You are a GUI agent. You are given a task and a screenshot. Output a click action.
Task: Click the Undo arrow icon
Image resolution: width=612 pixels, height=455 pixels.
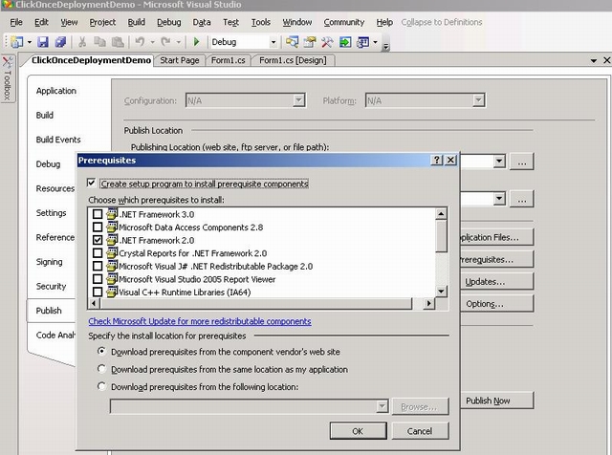click(140, 41)
